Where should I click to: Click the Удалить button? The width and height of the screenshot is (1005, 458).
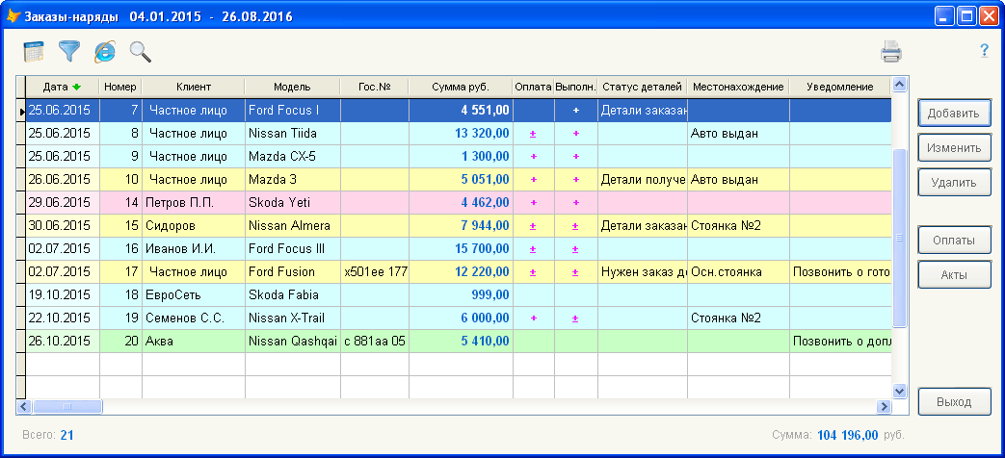tap(954, 182)
